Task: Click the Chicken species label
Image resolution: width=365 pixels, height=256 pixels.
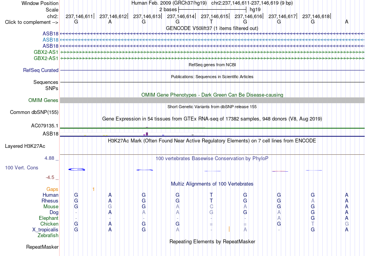Action: point(49,224)
